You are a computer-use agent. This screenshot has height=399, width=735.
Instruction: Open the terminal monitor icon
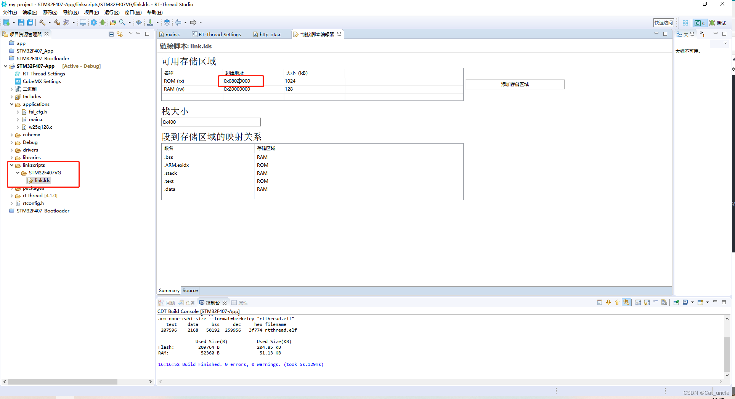tap(83, 22)
